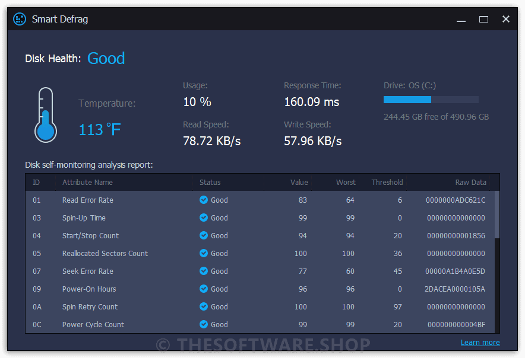Click the Drive: OS (C:) label

[409, 85]
